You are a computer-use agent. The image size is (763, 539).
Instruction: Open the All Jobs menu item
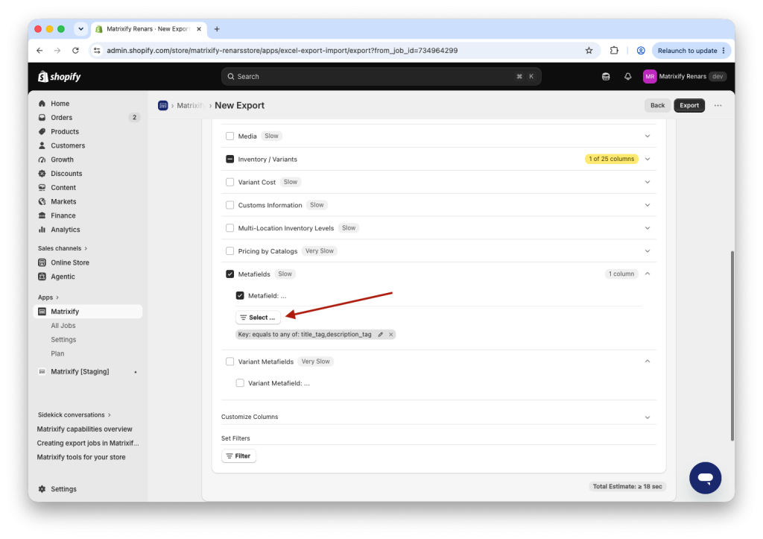(63, 326)
